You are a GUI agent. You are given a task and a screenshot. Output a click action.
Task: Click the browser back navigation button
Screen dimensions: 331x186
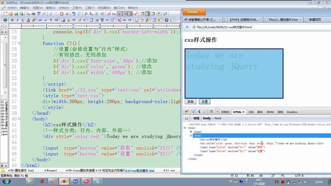tap(187, 27)
